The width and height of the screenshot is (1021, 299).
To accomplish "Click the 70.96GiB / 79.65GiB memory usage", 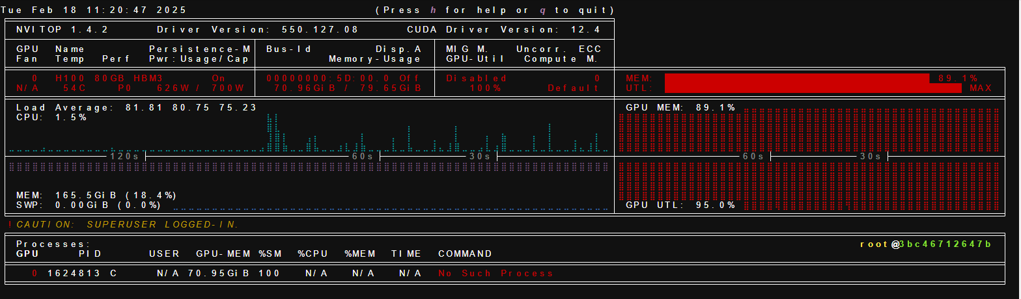I will (x=348, y=88).
